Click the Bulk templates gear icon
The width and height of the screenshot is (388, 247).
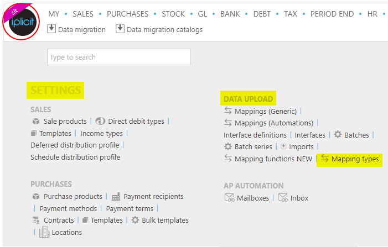135,220
